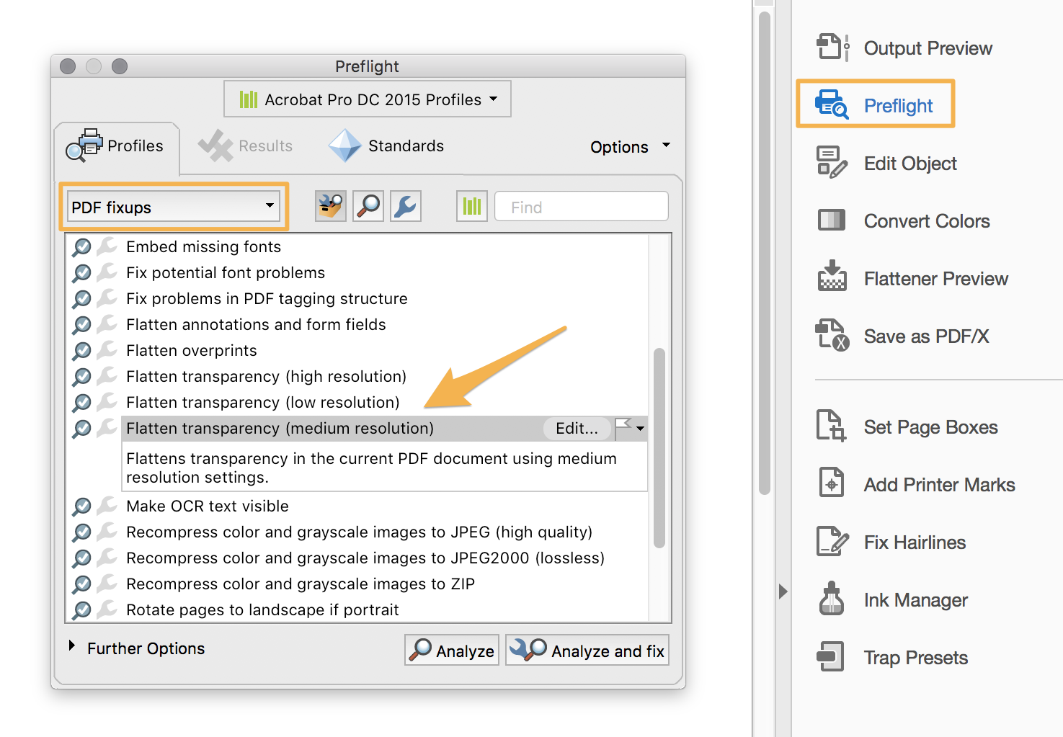Click the Analyze and fix button
1063x737 pixels.
tap(587, 650)
